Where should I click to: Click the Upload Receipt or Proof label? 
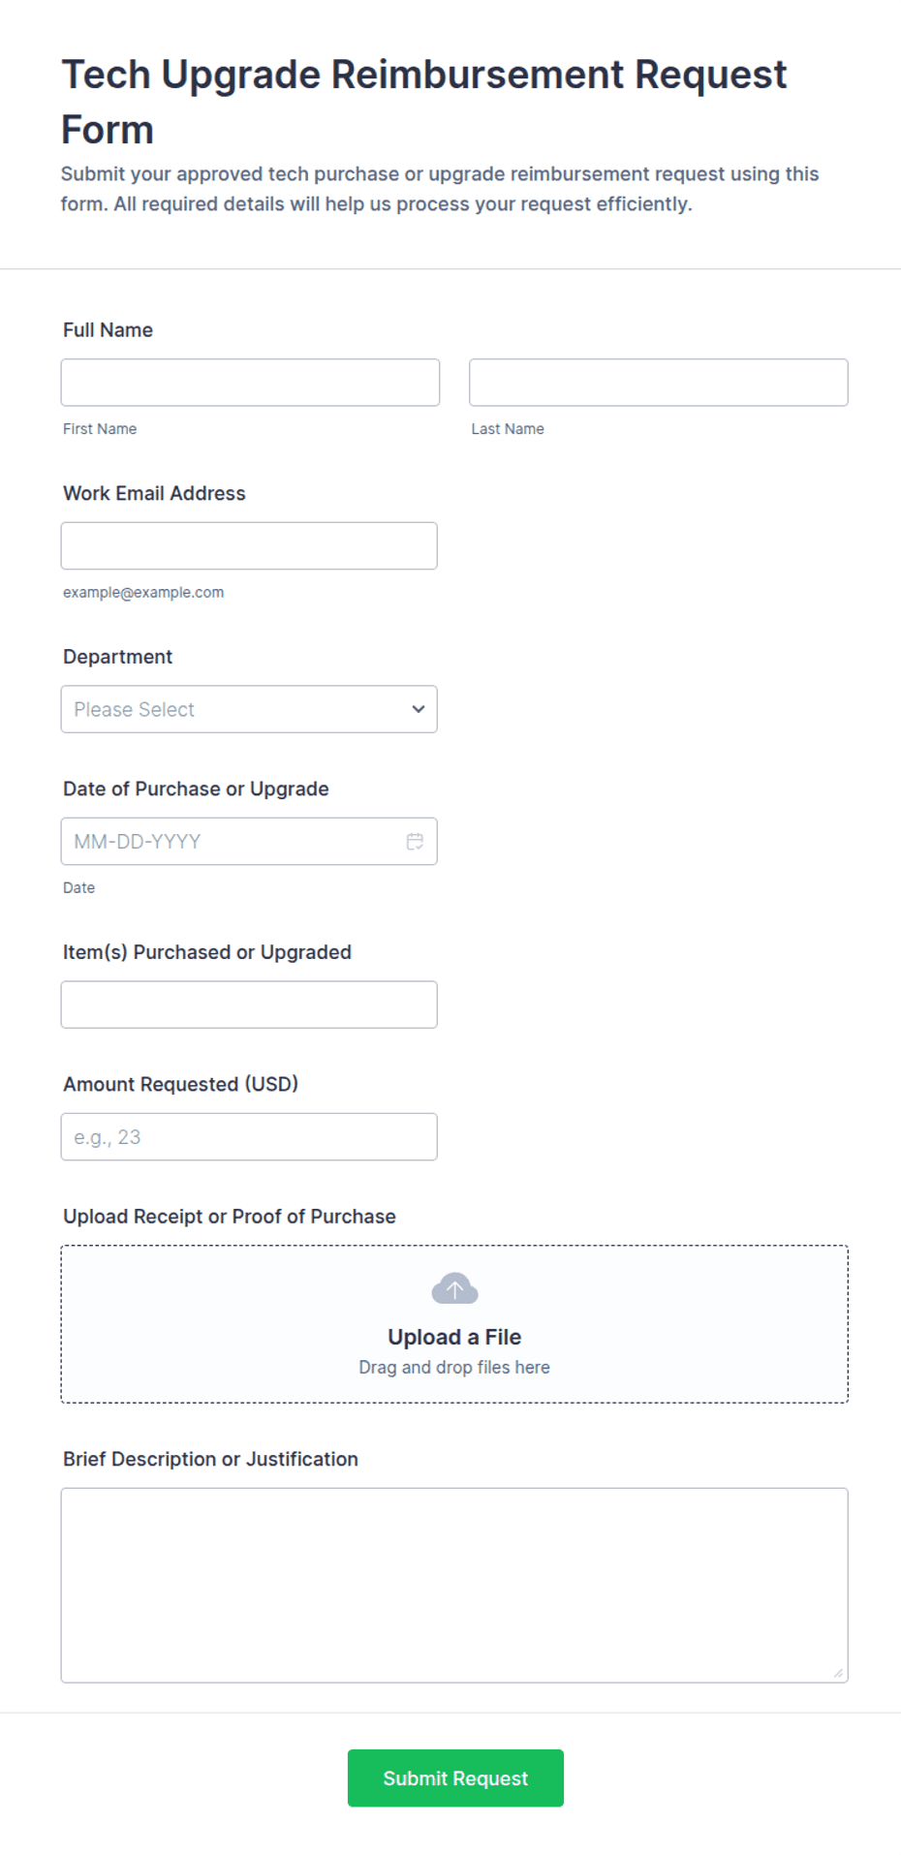pyautogui.click(x=230, y=1217)
